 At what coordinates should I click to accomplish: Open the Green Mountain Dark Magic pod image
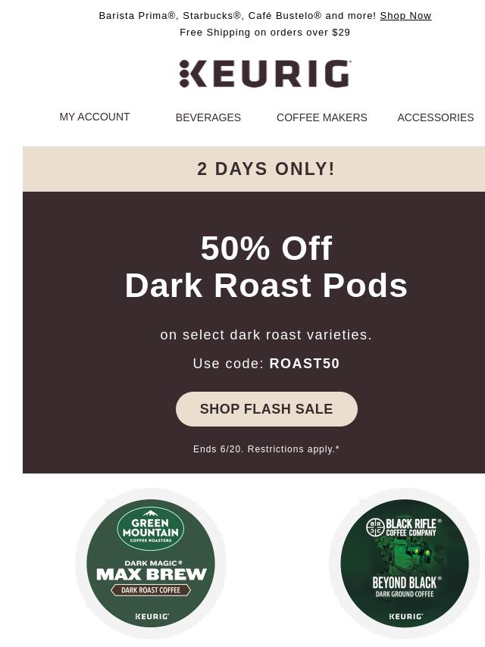click(151, 563)
